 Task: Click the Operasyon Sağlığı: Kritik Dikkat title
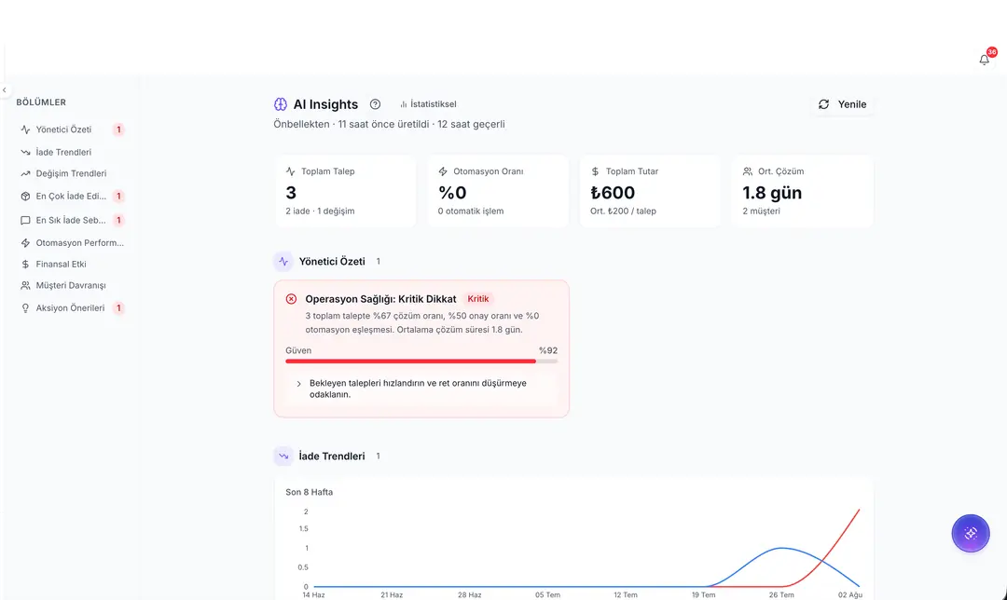pyautogui.click(x=380, y=299)
